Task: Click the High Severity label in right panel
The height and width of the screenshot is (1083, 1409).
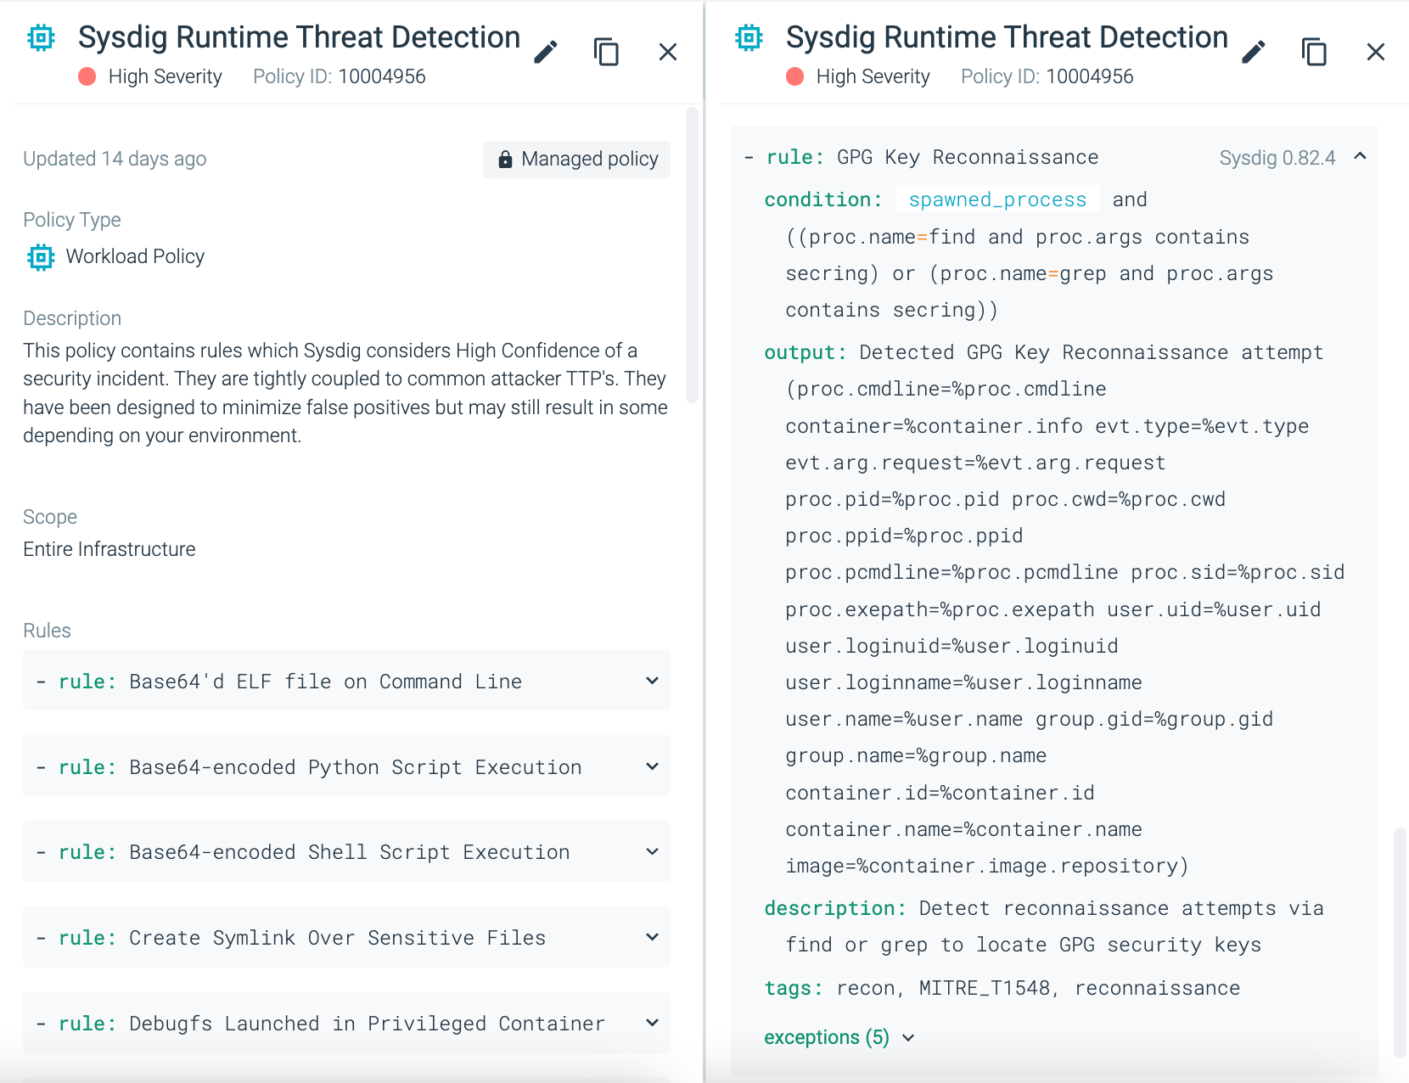Action: (873, 77)
